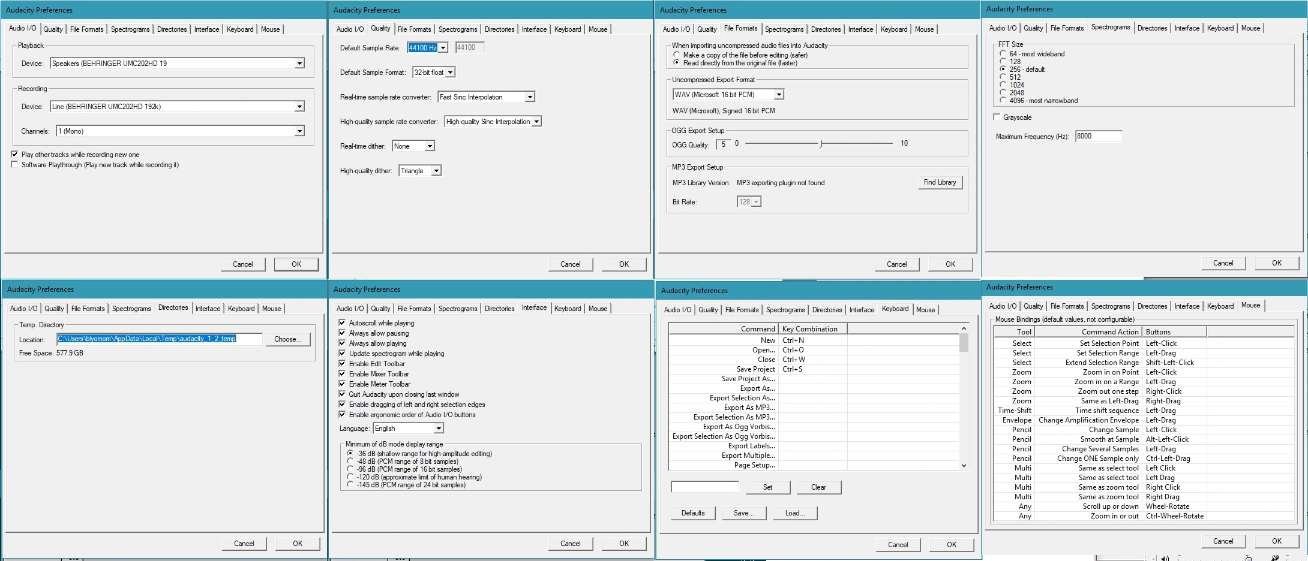
Task: Expand the recording Channels dropdown
Action: point(299,131)
